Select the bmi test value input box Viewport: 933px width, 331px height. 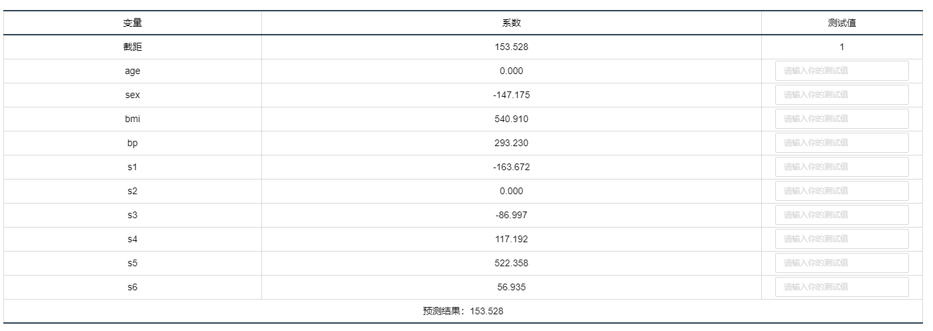(x=841, y=119)
